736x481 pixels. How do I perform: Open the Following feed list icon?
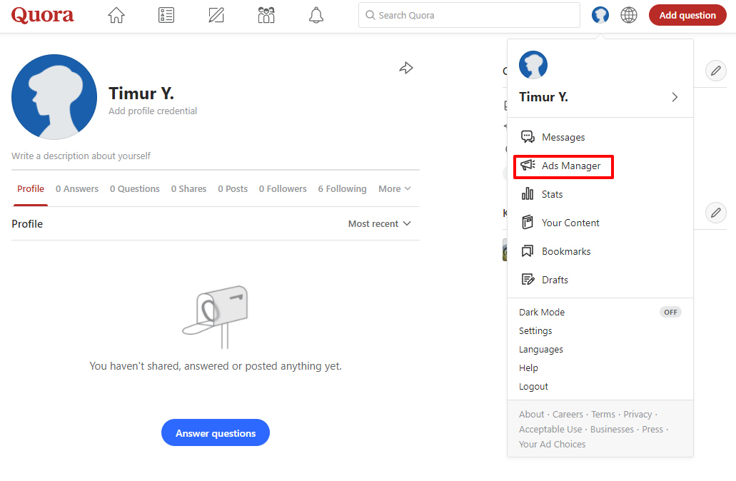[x=166, y=15]
